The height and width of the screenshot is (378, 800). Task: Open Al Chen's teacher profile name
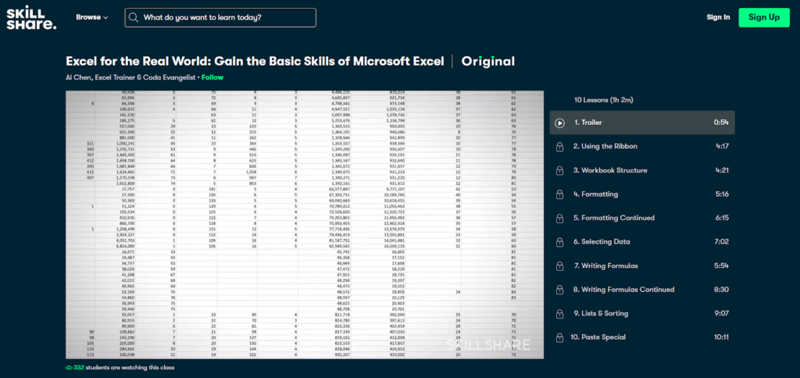click(131, 77)
